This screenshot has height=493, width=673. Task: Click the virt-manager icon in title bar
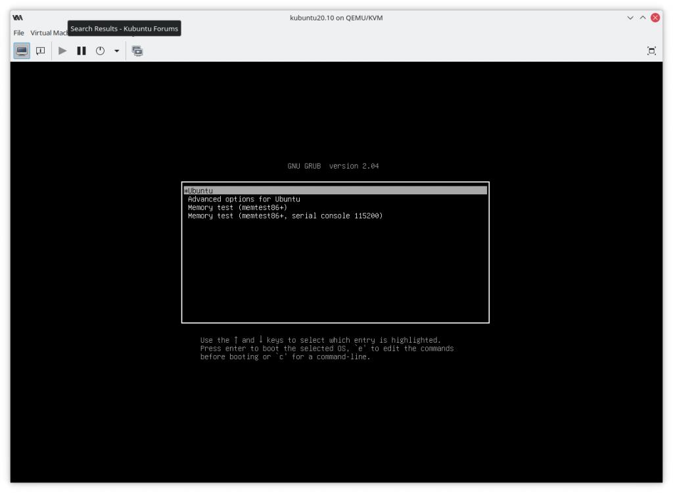(16, 17)
